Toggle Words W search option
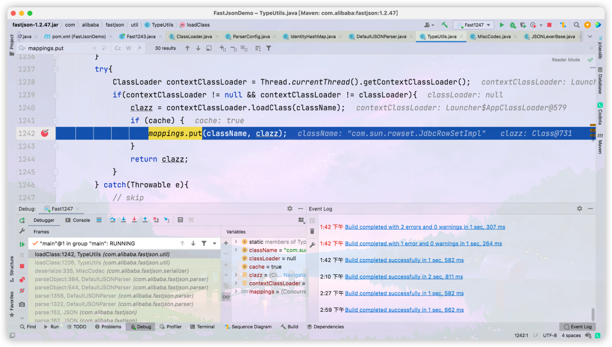612x347 pixels. point(129,48)
